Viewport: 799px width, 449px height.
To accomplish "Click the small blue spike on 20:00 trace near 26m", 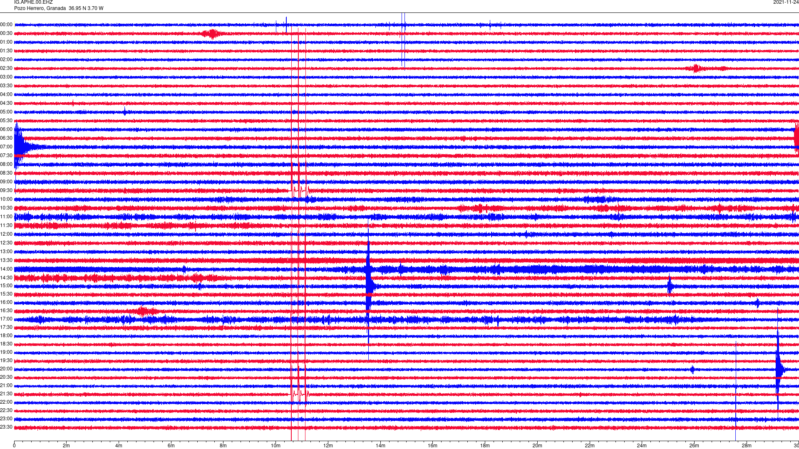I will point(692,369).
